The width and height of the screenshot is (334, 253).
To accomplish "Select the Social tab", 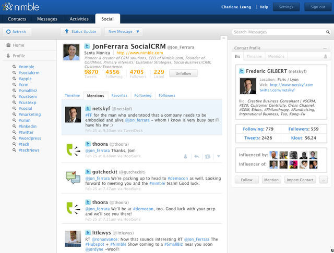I will click(x=108, y=19).
